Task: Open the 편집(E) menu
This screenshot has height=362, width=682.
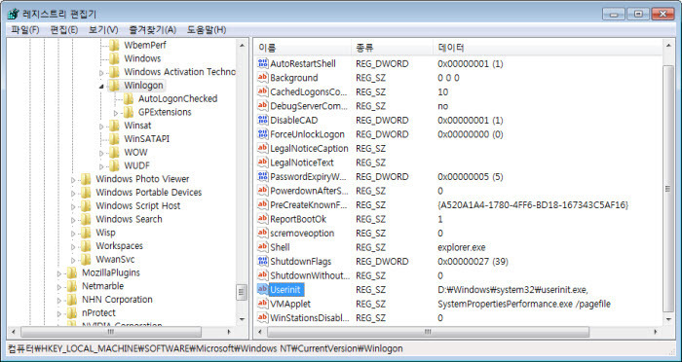Action: tap(64, 30)
